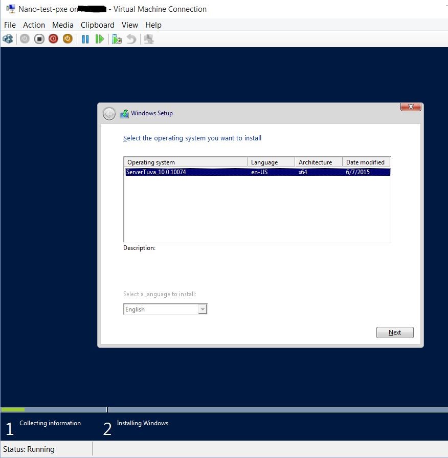Click the Windows Setup back arrow
Viewport: 448px width, 458px height.
[109, 114]
